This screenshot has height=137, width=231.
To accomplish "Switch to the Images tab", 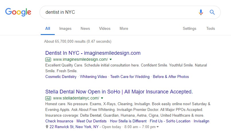I will pyautogui.click(x=65, y=28).
